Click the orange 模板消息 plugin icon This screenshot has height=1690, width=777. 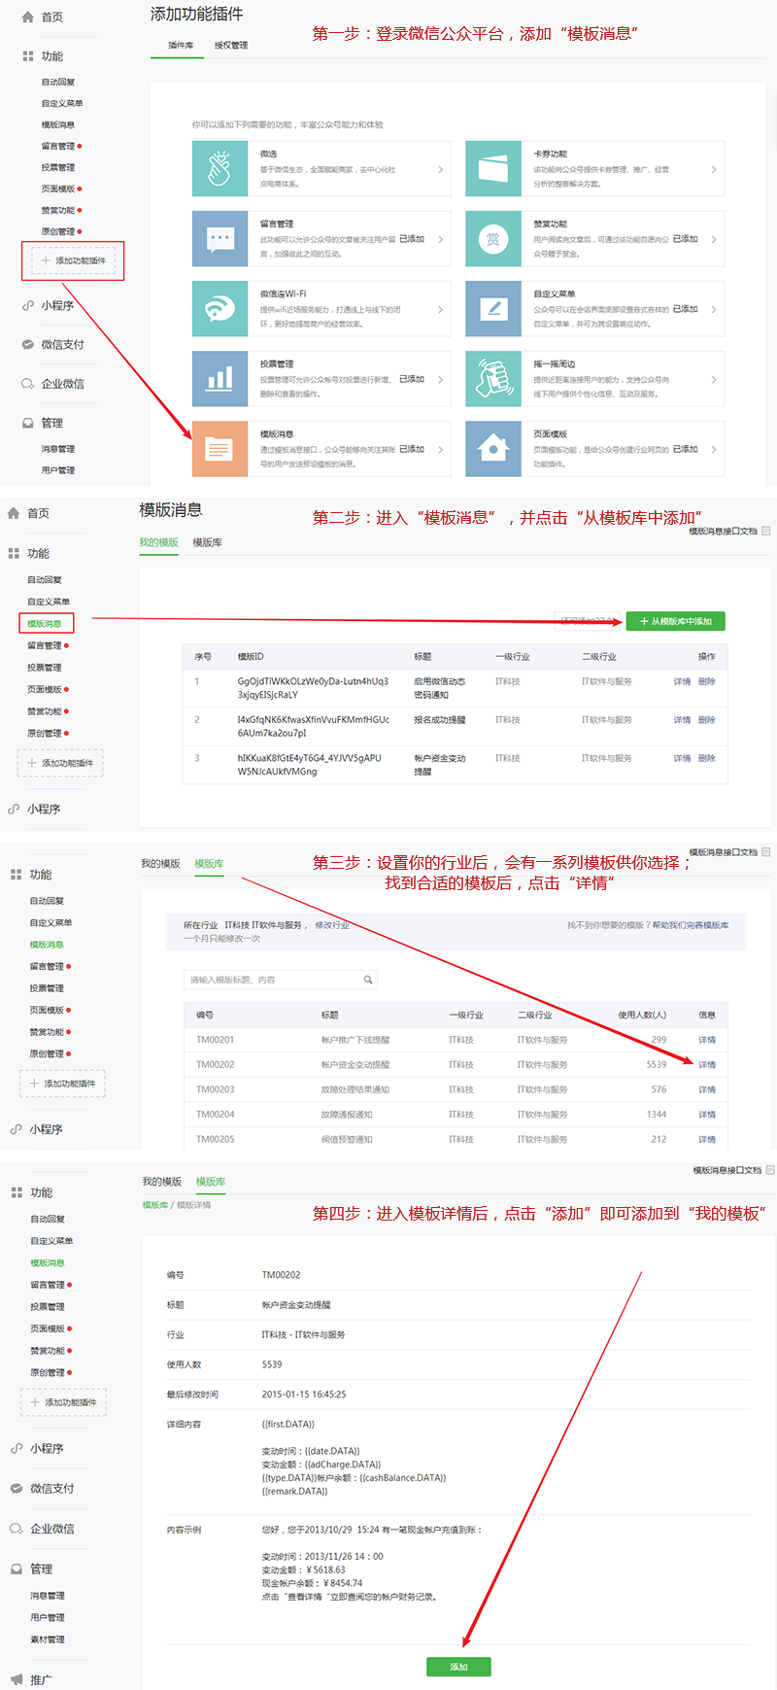220,449
